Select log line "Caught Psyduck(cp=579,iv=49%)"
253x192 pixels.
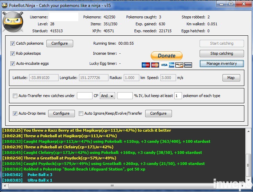pyautogui.click(x=104, y=164)
